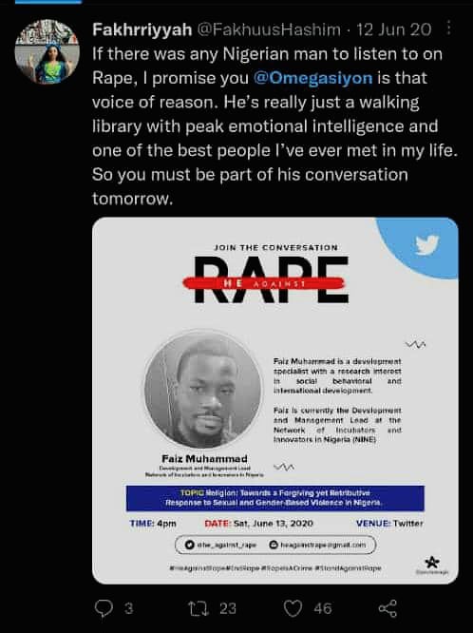Tap the flyer's email contact icon
Viewport: 473px width, 633px height.
tap(274, 545)
